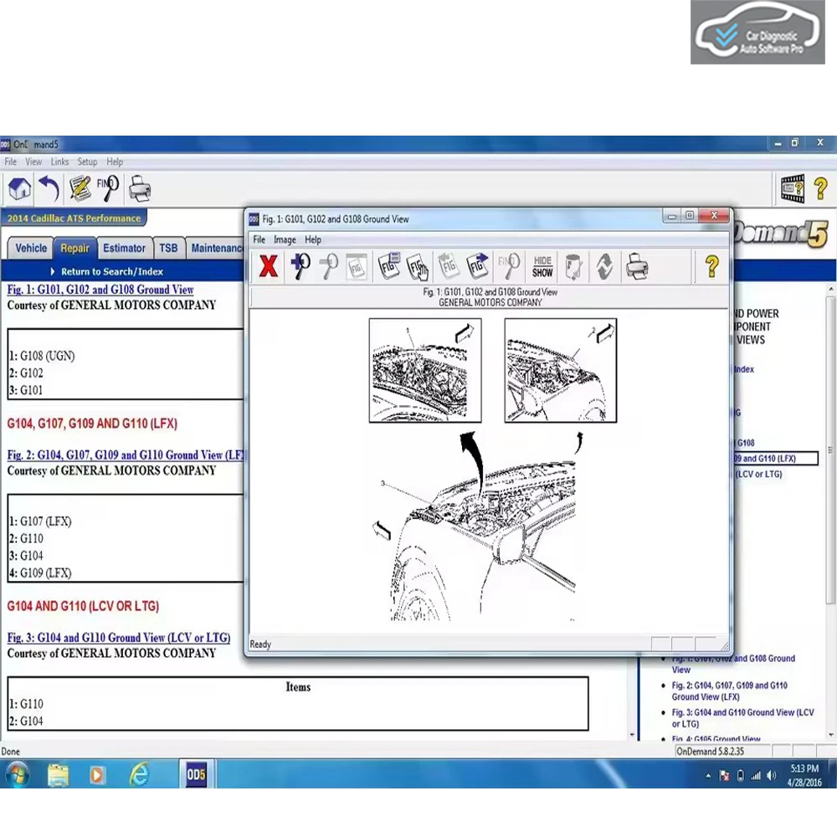Toggle the HIDE SHOW button
This screenshot has height=837, width=837.
(x=542, y=266)
